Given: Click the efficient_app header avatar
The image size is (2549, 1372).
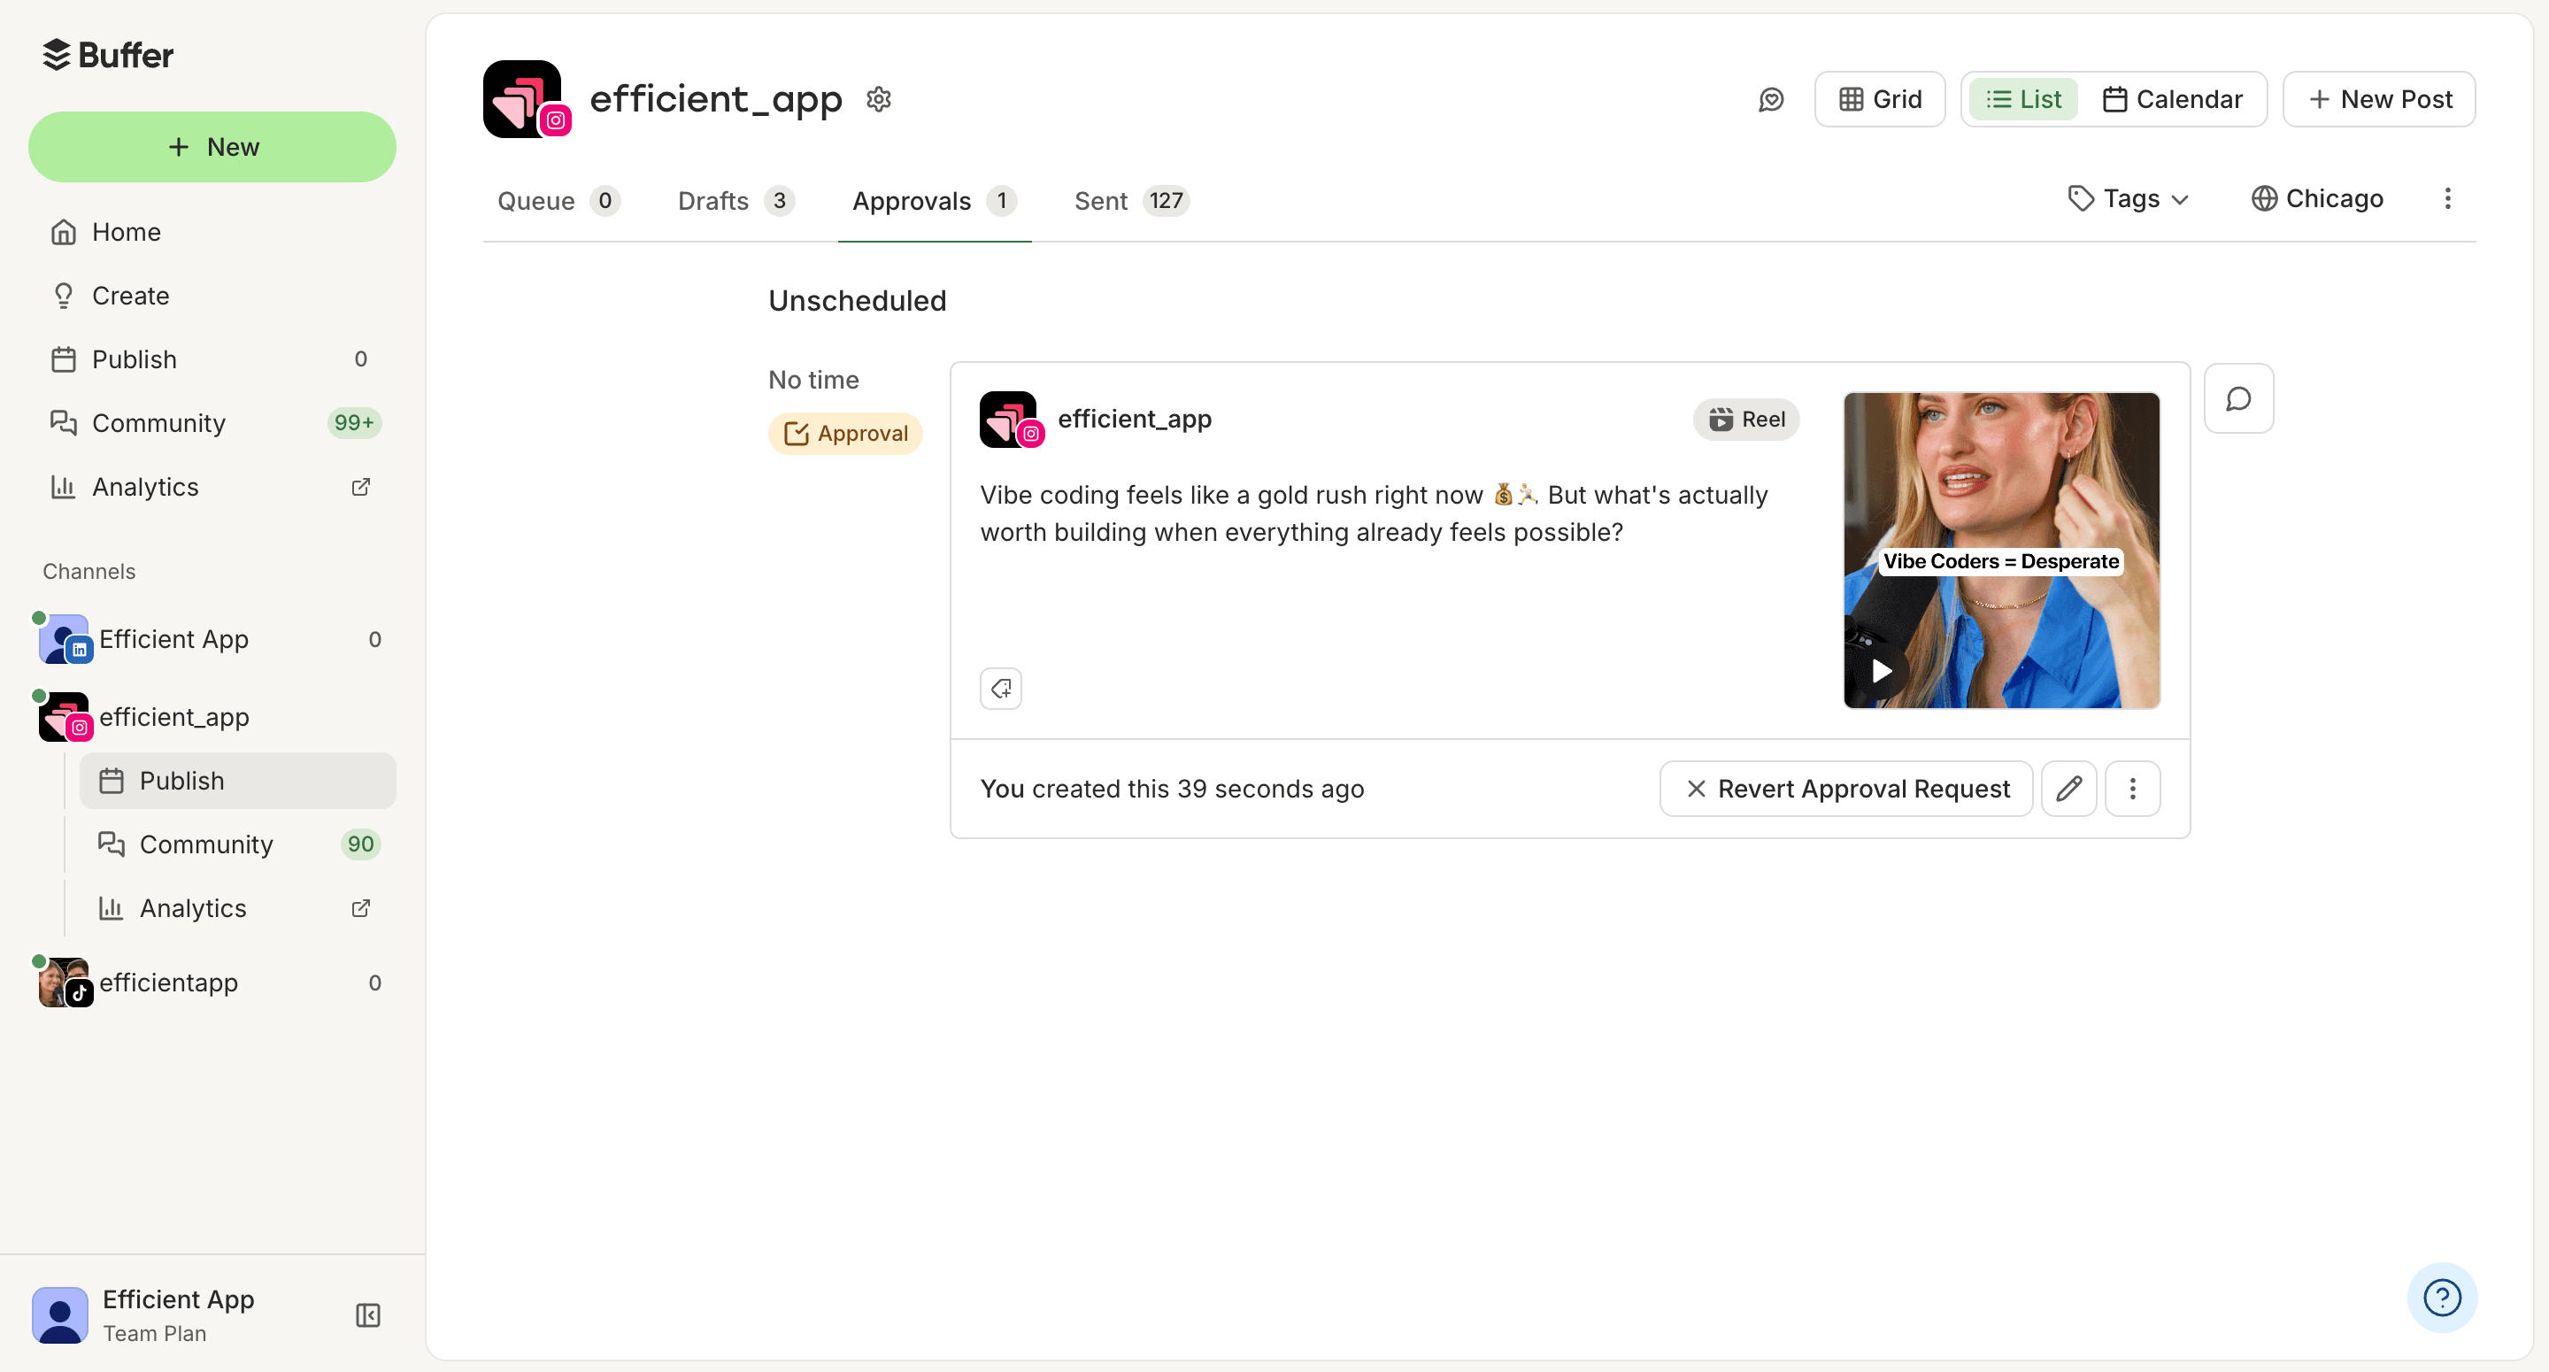Looking at the screenshot, I should point(526,100).
